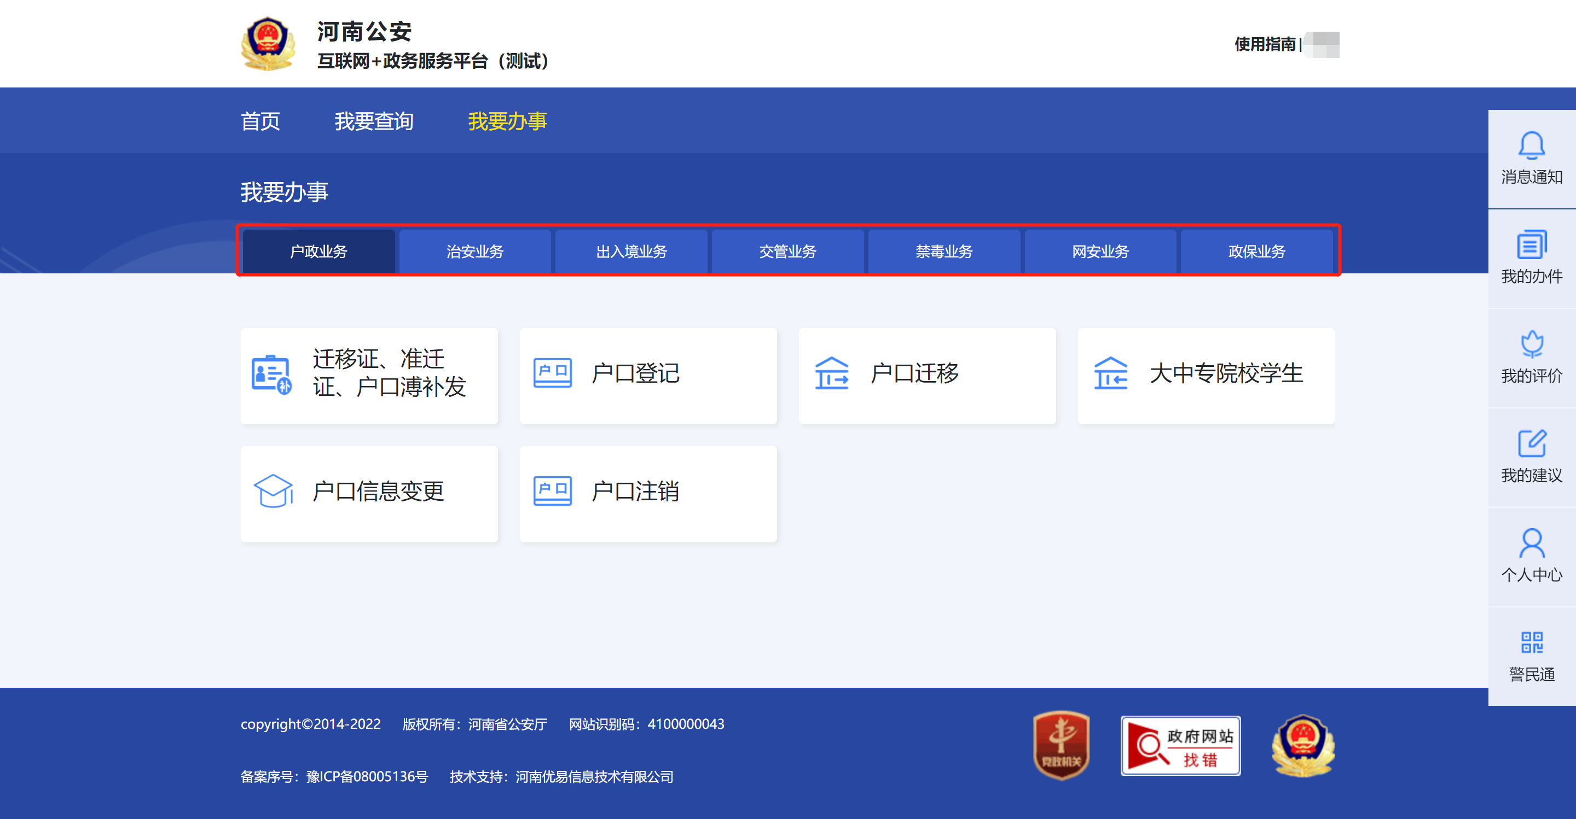Navigate to 首页 in top menu
1576x819 pixels.
point(260,121)
